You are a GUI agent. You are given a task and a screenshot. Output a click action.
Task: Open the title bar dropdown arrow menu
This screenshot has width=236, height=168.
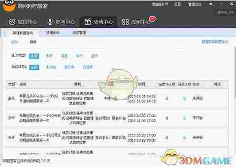tap(211, 4)
